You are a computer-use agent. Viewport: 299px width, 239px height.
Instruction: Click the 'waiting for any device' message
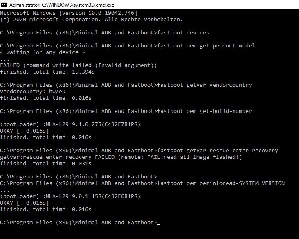[43, 52]
